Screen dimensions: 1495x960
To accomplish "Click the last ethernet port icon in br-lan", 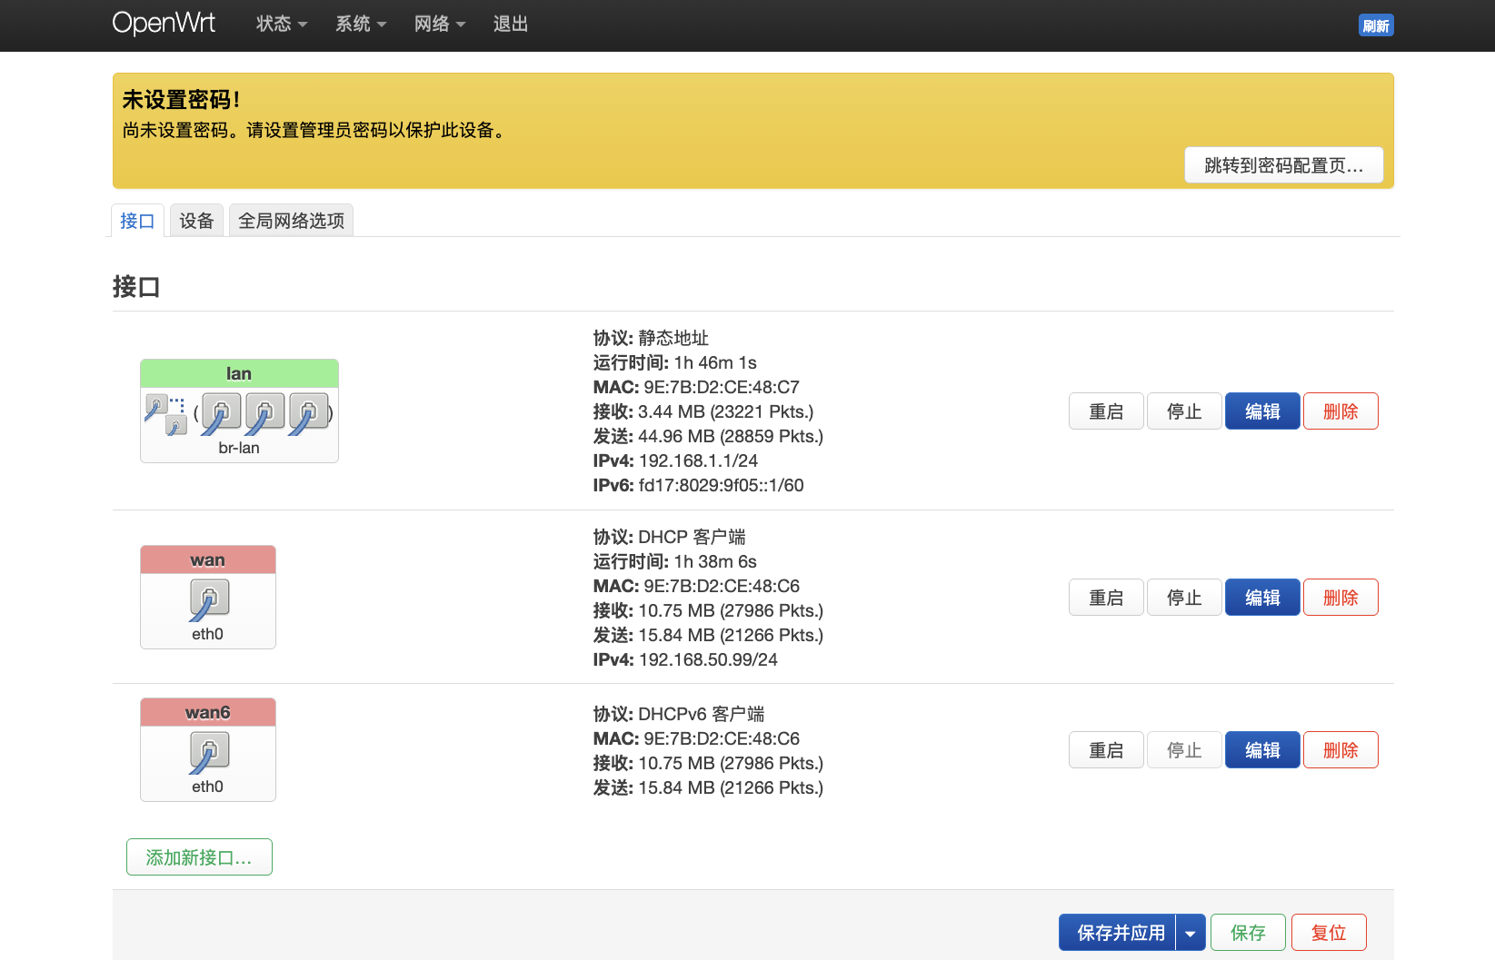I will pos(308,413).
